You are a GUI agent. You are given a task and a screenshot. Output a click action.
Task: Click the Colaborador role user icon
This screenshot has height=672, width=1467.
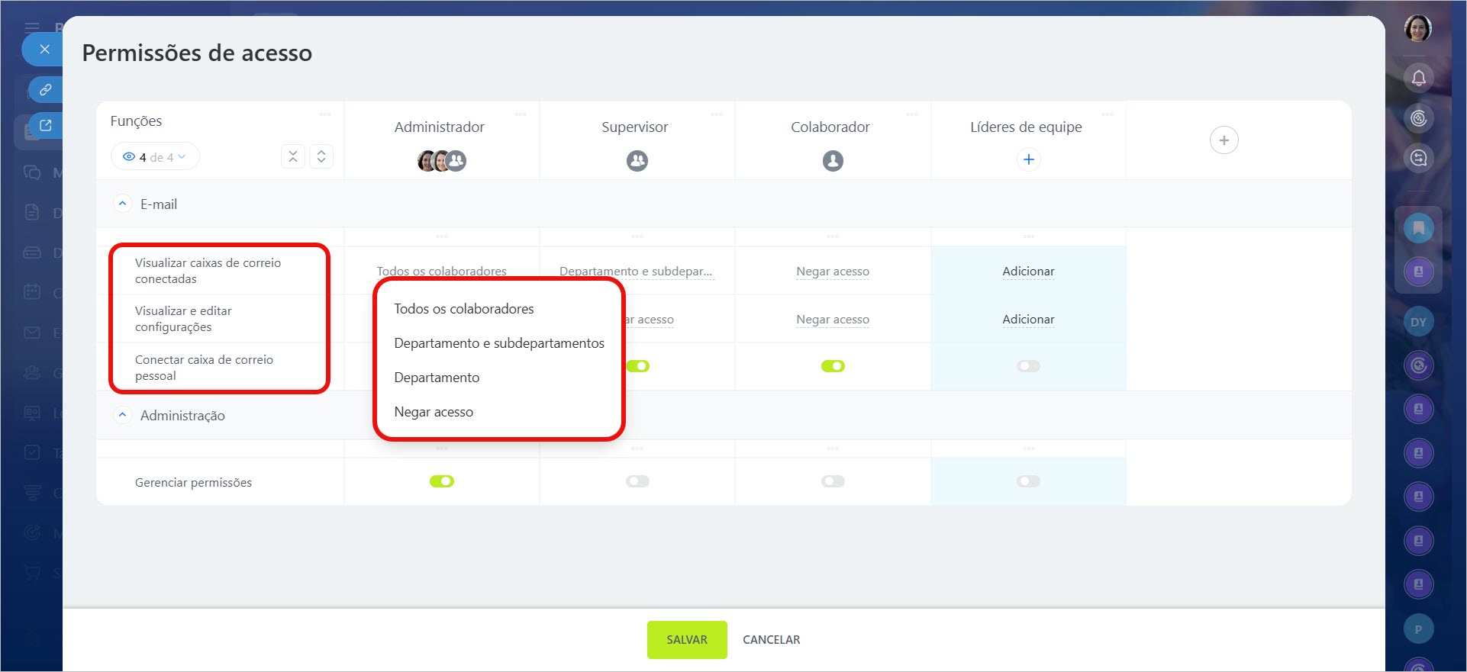(x=832, y=161)
